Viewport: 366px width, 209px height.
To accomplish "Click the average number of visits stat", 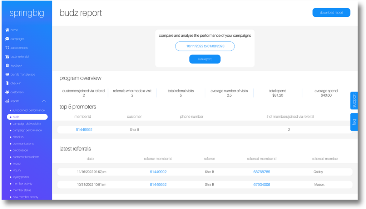I will [x=229, y=93].
